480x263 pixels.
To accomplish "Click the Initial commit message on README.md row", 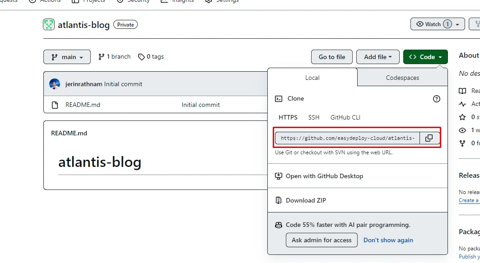I will tap(201, 105).
